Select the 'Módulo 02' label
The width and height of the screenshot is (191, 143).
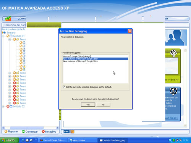pyautogui.click(x=19, y=106)
